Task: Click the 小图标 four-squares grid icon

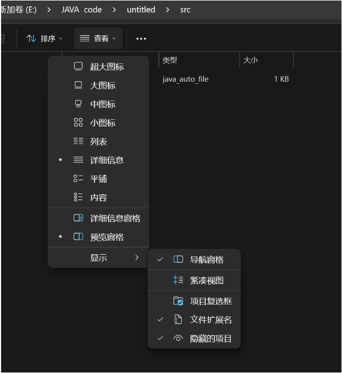Action: (x=79, y=123)
